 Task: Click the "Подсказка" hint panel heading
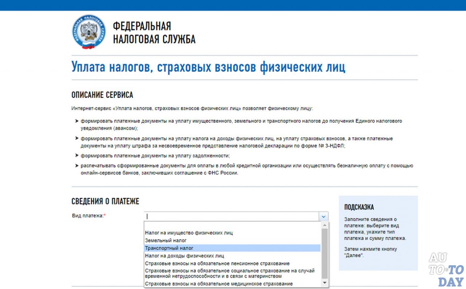tap(359, 207)
